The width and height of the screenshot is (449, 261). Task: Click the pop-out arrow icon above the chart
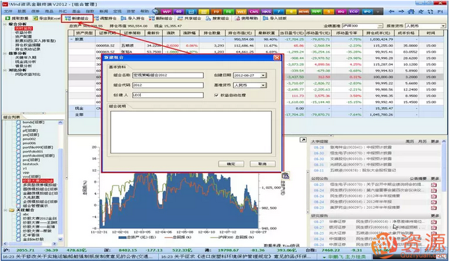tap(303, 140)
